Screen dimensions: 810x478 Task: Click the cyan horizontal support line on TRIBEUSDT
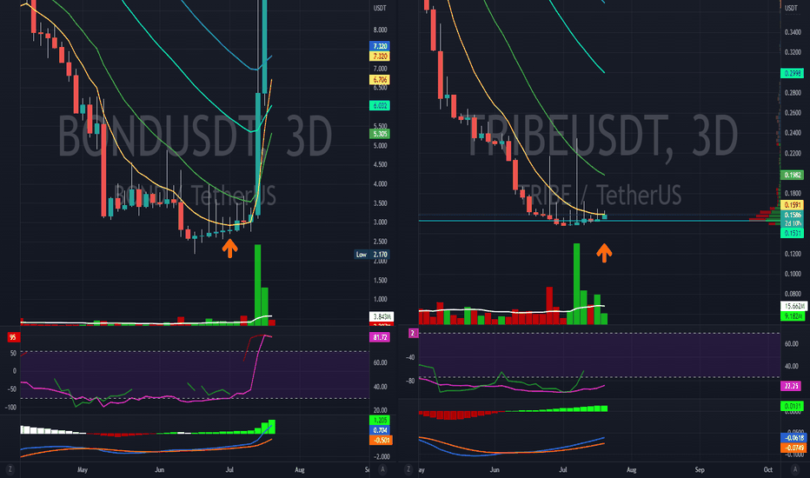(599, 221)
